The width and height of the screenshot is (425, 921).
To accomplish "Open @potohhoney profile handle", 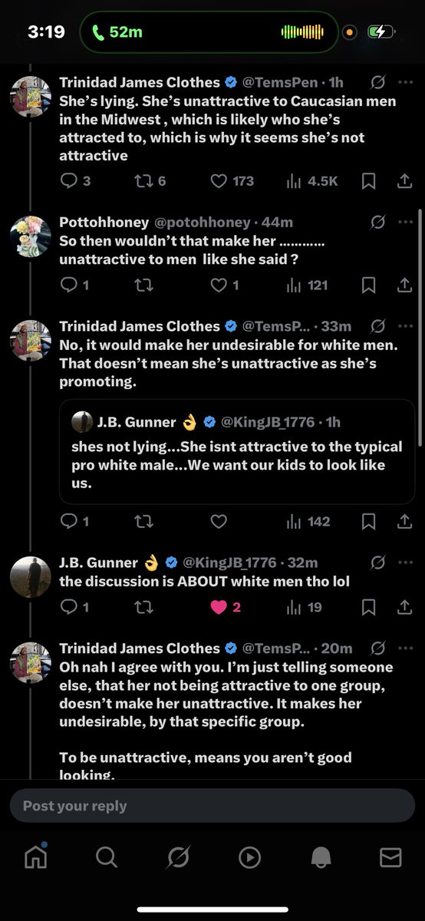I will pos(203,222).
